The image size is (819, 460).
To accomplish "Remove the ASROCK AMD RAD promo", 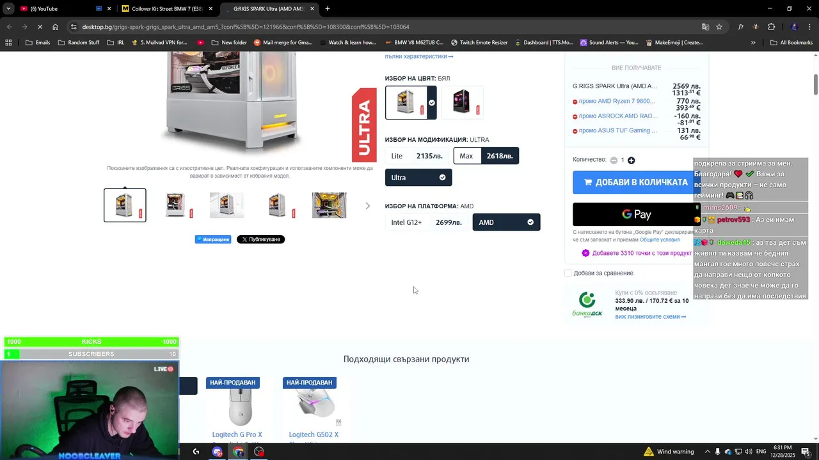I will click(x=575, y=116).
